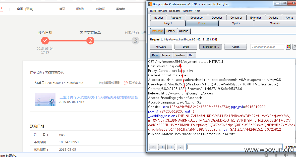Switch to the Decoder tab
This screenshot has width=296, height=157.
(217, 18)
